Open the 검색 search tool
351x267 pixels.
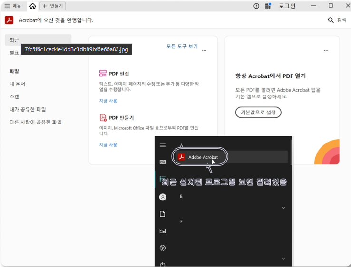point(337,20)
